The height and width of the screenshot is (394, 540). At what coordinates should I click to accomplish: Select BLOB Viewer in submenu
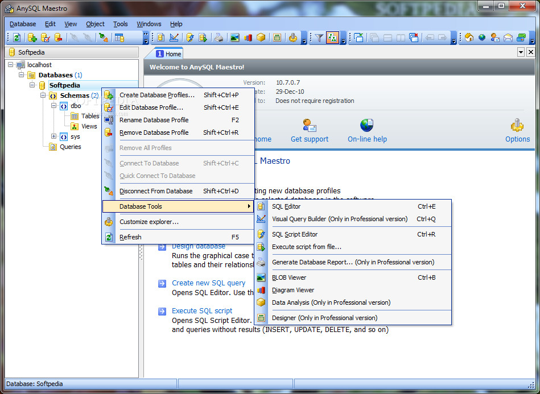353,277
